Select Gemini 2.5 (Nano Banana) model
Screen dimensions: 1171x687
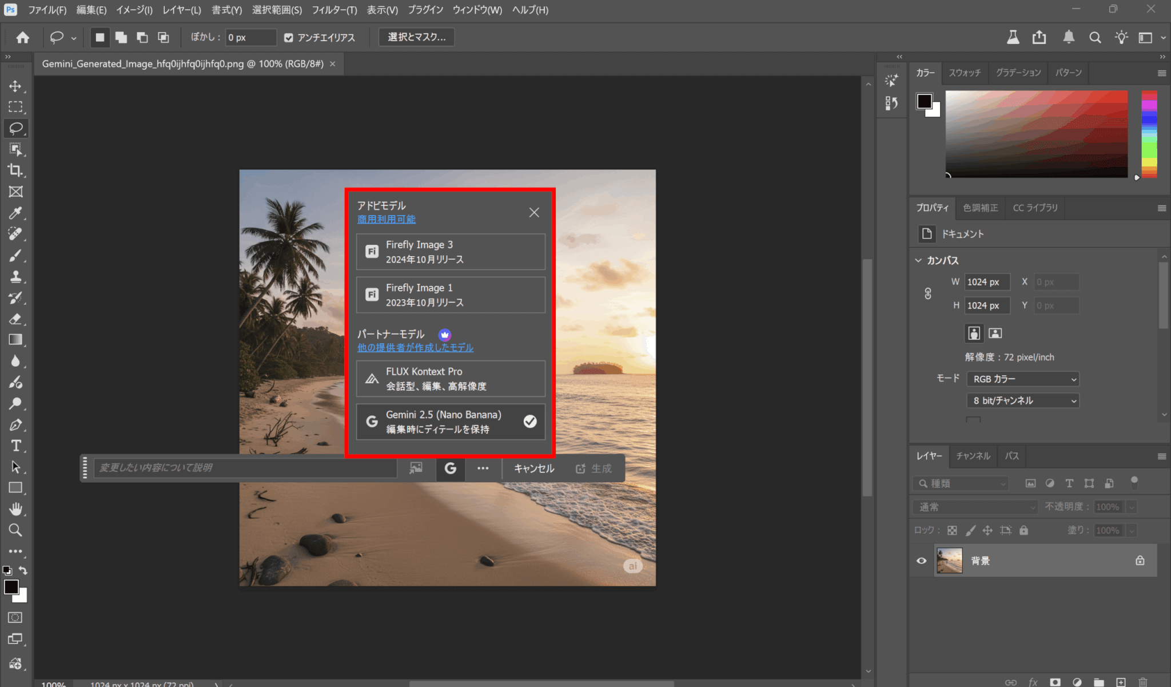(x=450, y=422)
